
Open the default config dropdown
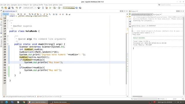[x=30, y=8]
